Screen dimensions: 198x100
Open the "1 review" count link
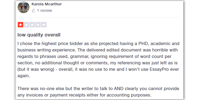click(x=44, y=10)
